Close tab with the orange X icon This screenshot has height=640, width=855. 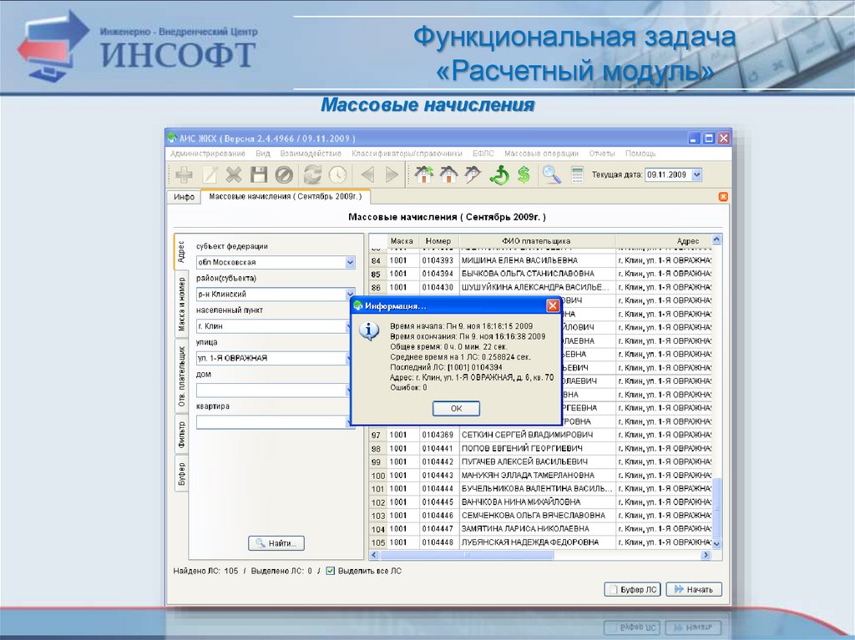[723, 197]
